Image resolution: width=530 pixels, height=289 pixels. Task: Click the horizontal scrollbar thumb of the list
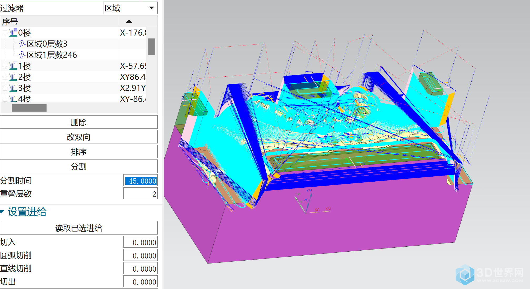29,108
